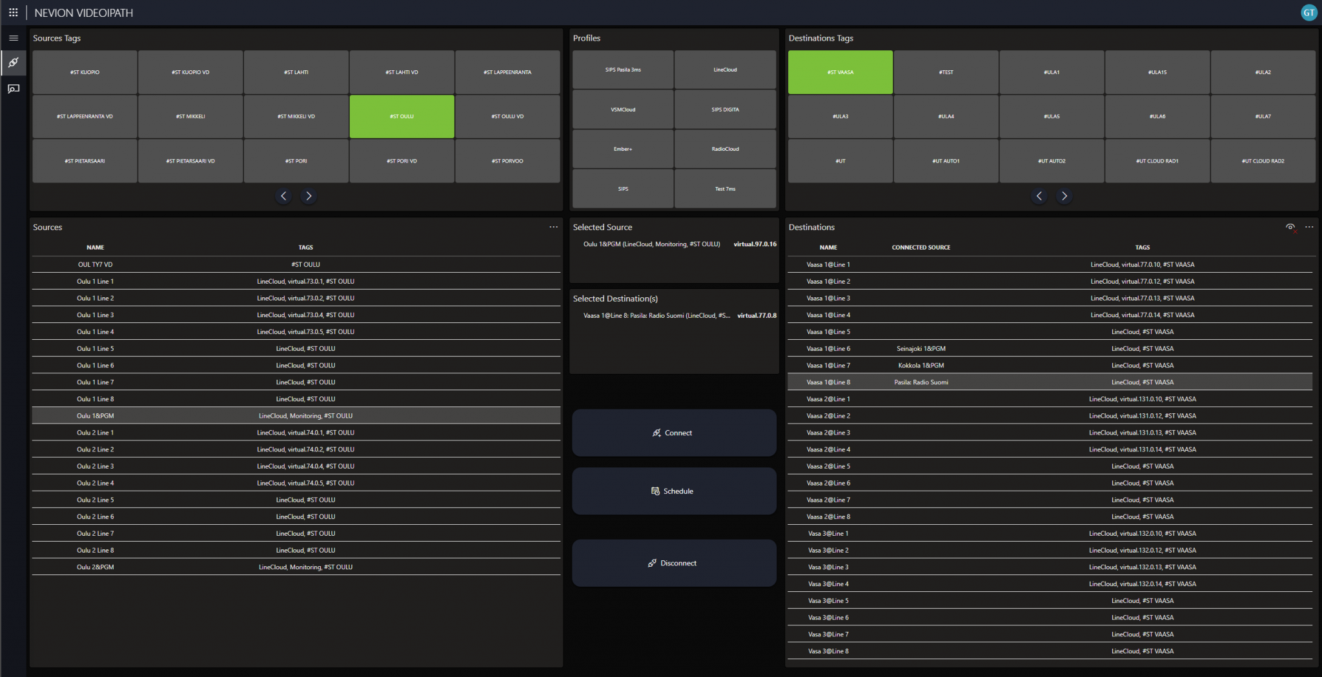Screen dimensions: 1322x677
Task: Deselect the #ST VAASA destination tag
Action: coord(839,72)
